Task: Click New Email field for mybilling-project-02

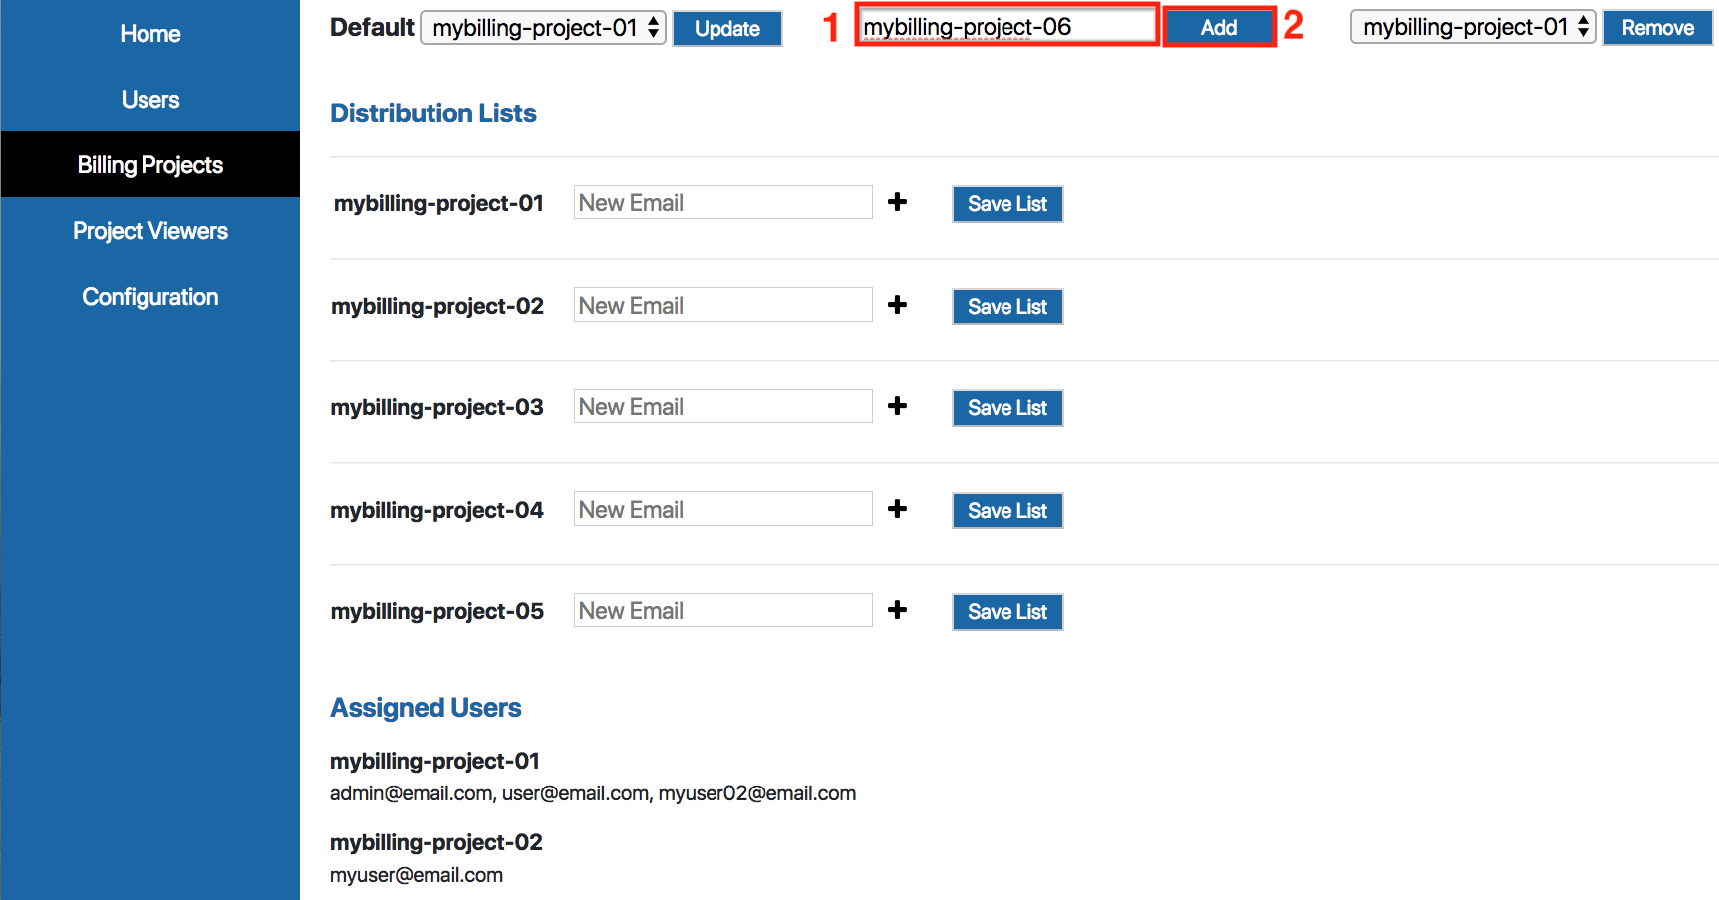Action: click(722, 306)
